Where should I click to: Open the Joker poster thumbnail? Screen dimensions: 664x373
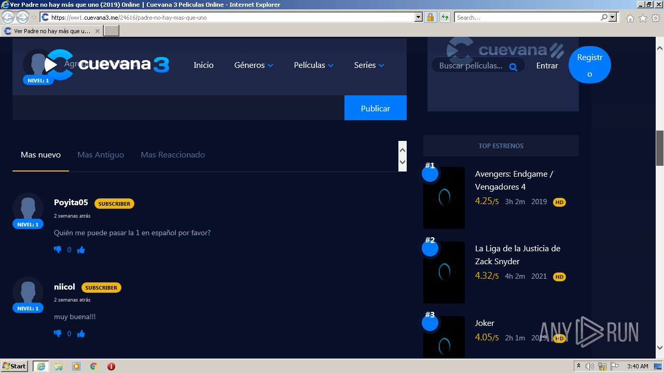pyautogui.click(x=444, y=337)
